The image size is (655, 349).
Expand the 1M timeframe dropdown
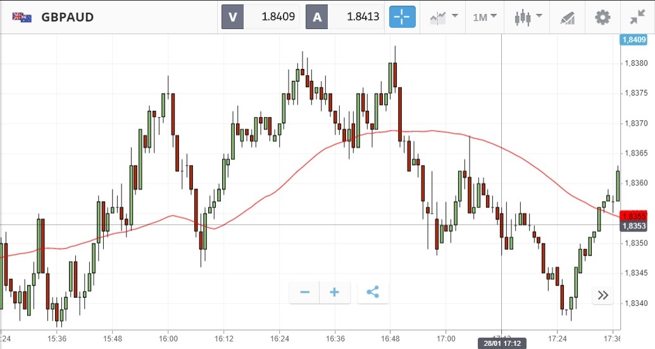click(485, 17)
